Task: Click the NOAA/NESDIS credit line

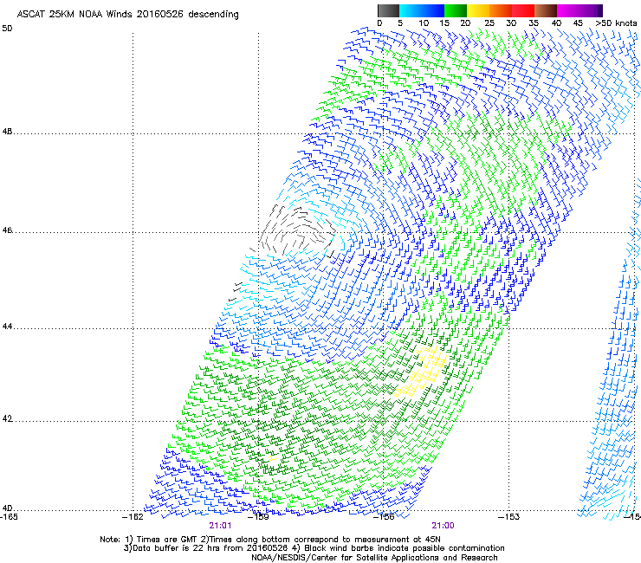Action: (374, 558)
